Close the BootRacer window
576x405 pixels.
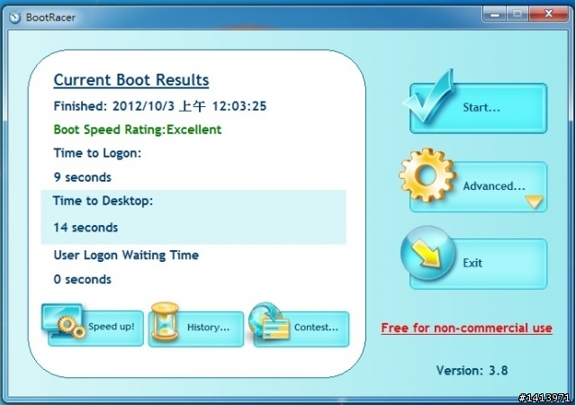point(549,14)
